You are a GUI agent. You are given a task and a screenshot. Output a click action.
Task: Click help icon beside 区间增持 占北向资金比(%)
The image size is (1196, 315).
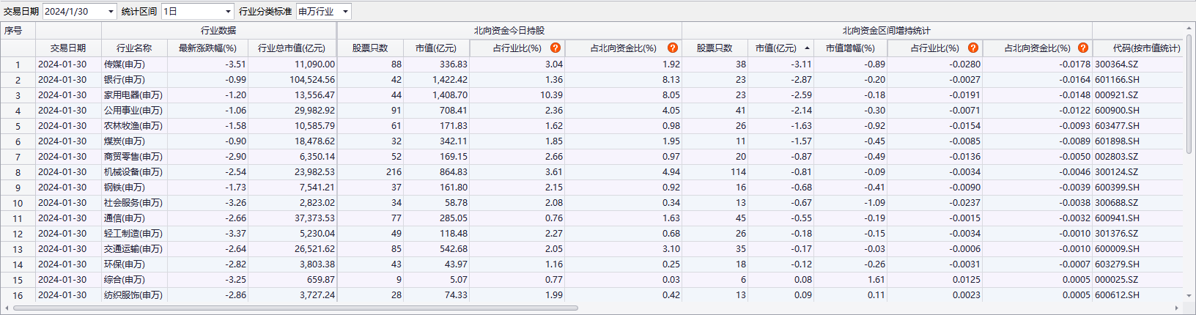[1083, 48]
